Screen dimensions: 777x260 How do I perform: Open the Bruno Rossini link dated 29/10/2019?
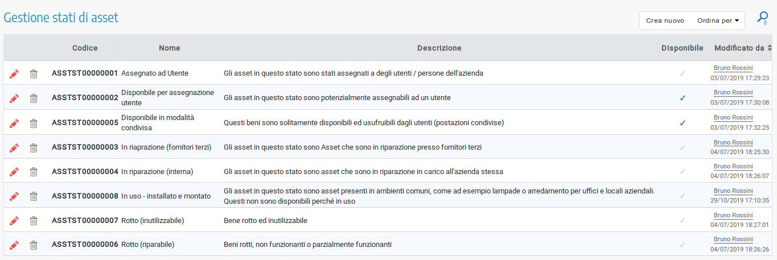click(x=733, y=191)
